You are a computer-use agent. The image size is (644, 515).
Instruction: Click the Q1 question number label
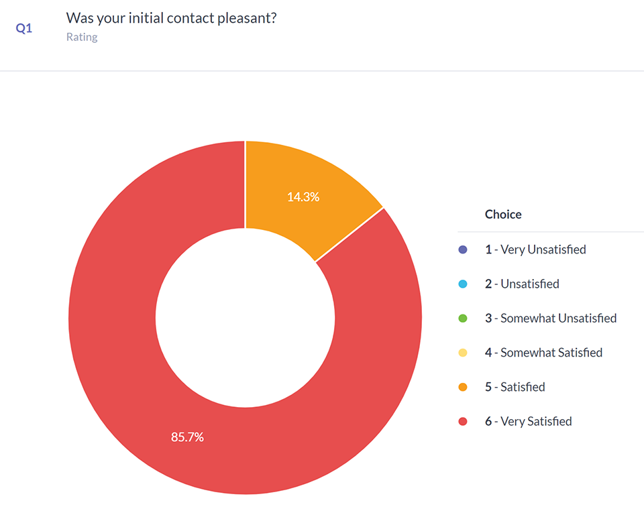click(x=24, y=29)
